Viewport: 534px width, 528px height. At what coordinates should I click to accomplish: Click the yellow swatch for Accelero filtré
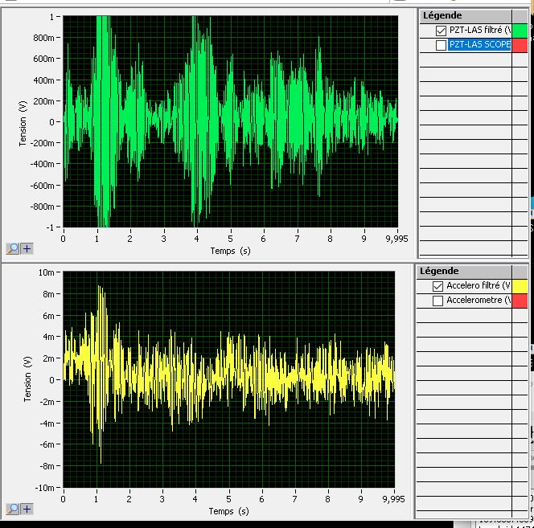click(520, 286)
